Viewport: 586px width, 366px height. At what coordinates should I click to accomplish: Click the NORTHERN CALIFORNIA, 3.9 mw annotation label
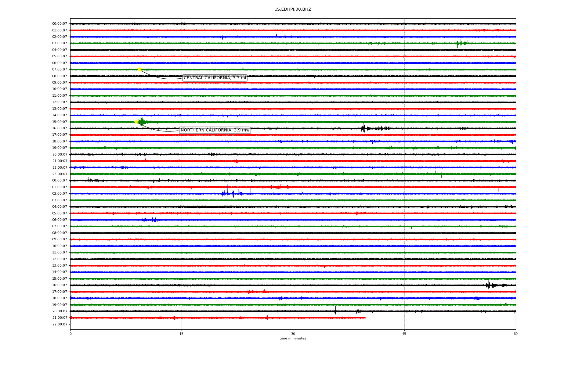215,130
